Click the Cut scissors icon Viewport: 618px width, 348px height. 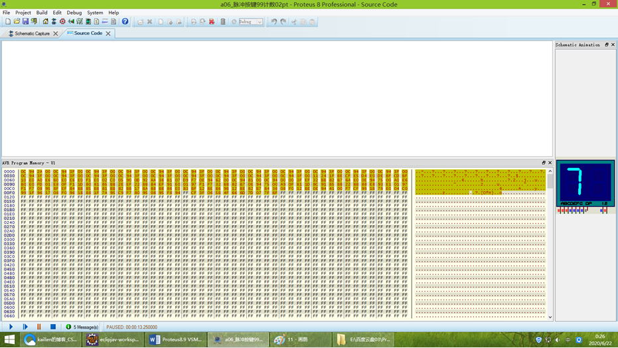[x=294, y=22]
